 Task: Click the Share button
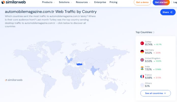pyautogui.click(x=168, y=12)
